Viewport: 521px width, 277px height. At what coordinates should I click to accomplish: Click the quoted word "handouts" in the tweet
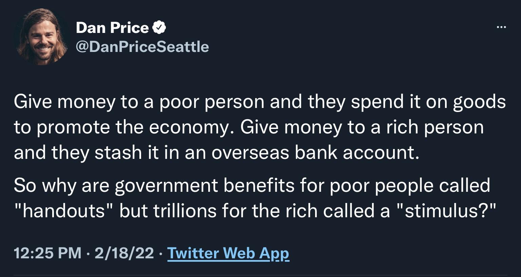63,211
